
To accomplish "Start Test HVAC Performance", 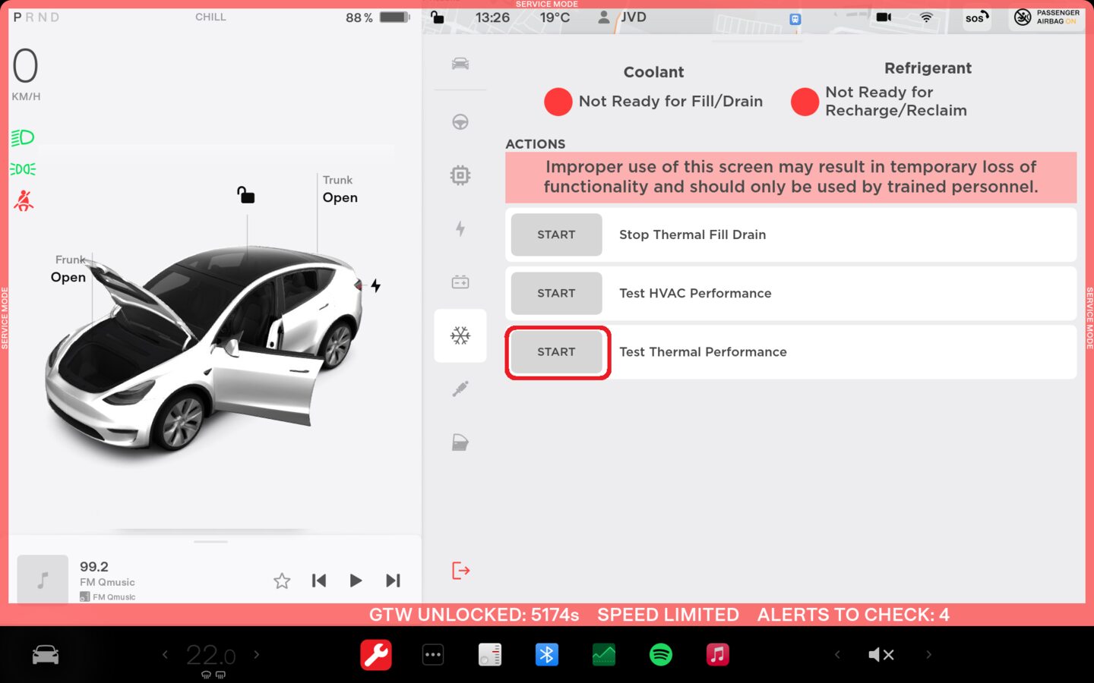I will coord(556,294).
